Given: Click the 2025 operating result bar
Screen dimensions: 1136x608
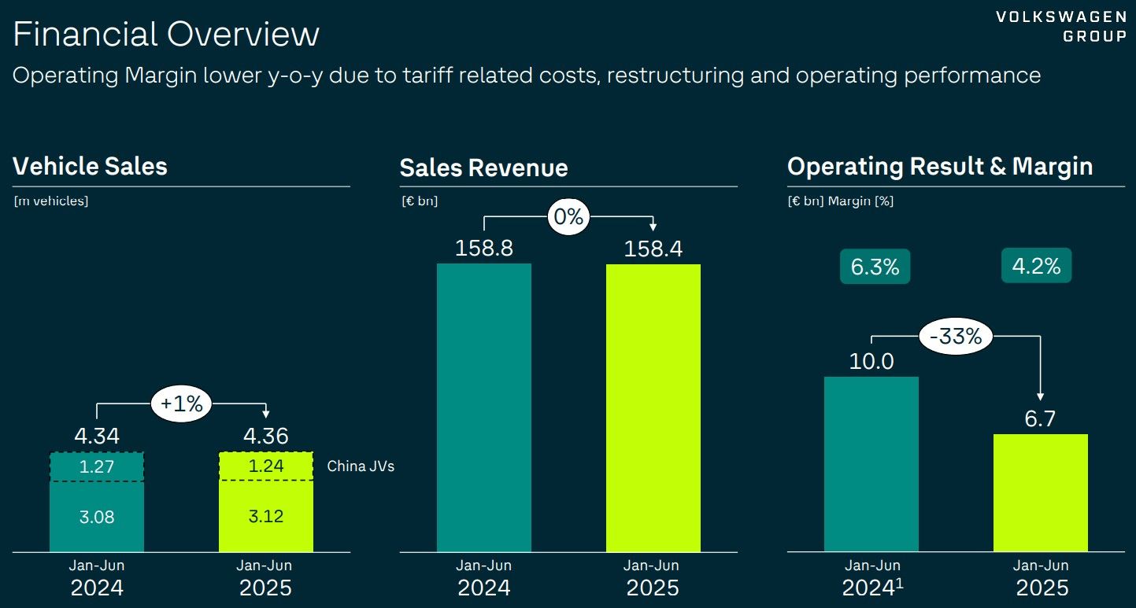Looking at the screenshot, I should [x=1041, y=492].
